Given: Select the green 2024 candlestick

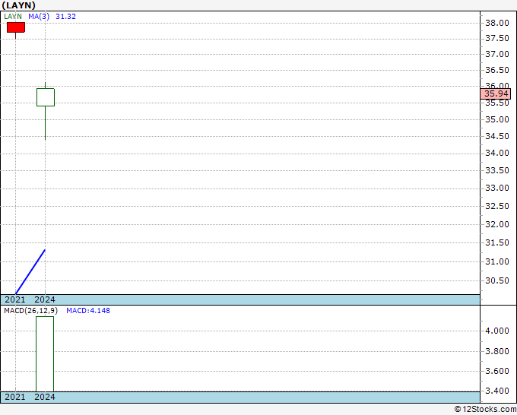Looking at the screenshot, I should click(46, 97).
